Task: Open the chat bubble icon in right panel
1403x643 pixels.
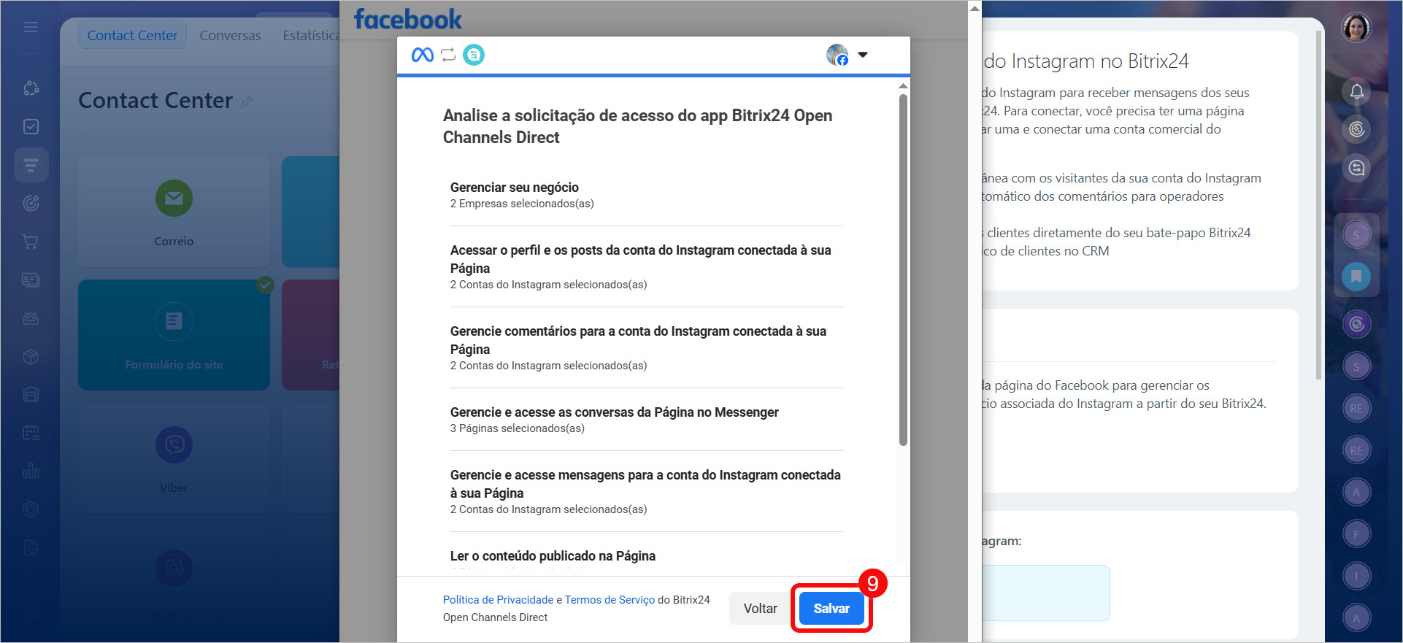Action: [x=1356, y=168]
